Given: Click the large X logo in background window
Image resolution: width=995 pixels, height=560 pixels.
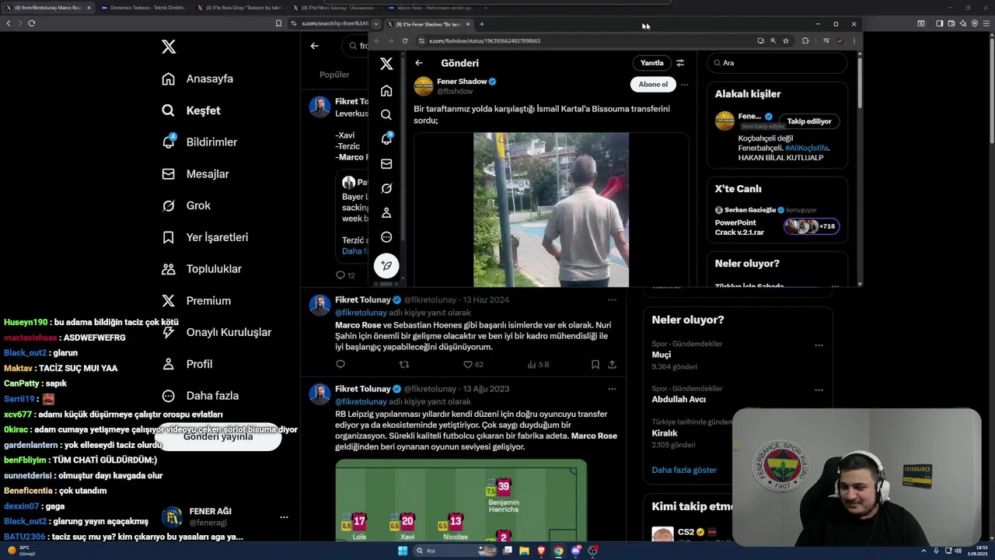Looking at the screenshot, I should (169, 47).
